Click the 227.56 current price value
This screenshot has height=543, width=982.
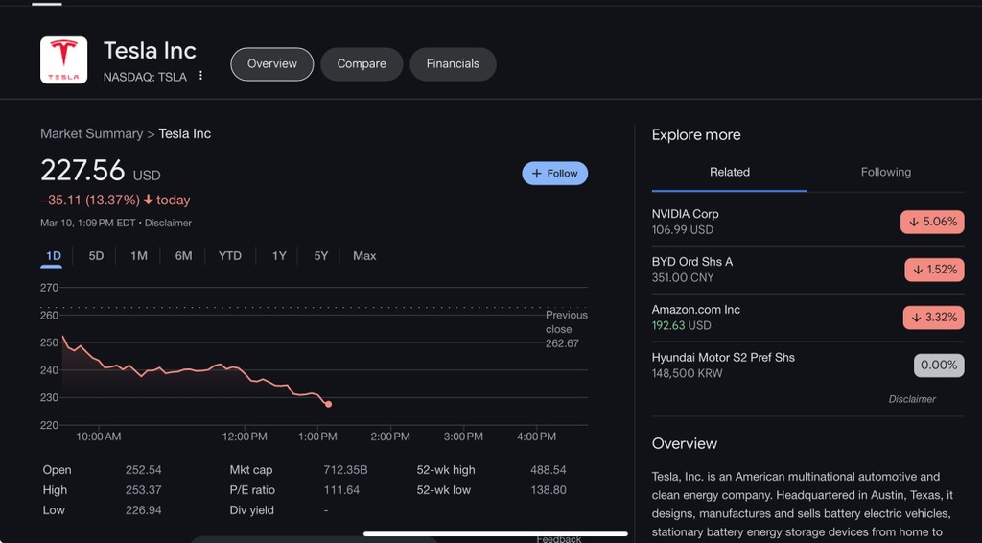82,171
